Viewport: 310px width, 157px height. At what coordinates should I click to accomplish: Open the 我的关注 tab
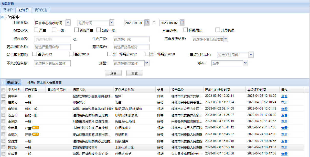tap(41, 10)
